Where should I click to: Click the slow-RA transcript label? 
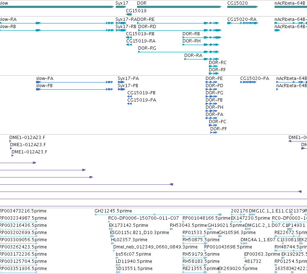pyautogui.click(x=8, y=19)
